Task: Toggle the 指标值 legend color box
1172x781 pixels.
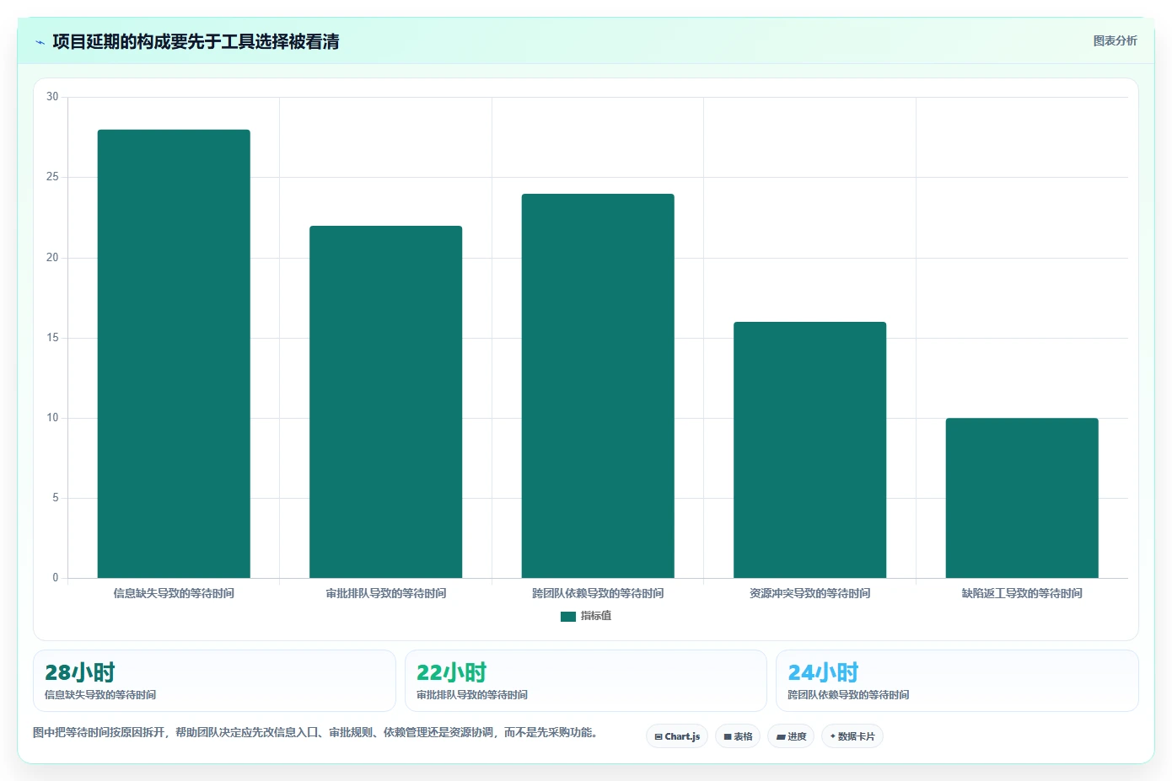Action: point(568,617)
